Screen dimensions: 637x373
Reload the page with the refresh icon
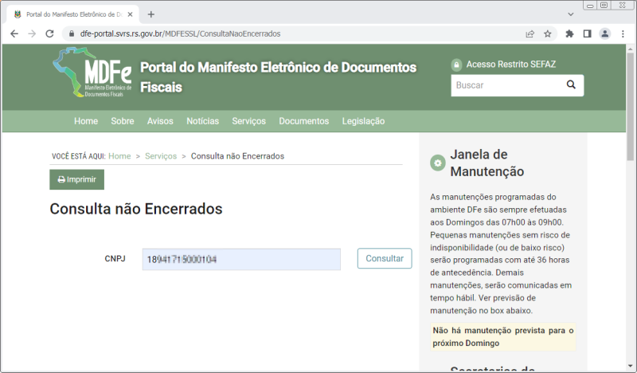coord(49,33)
